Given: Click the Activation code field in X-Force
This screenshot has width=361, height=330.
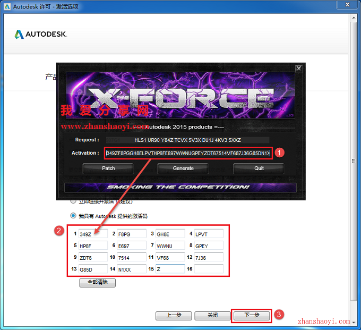Looking at the screenshot, I should [187, 153].
